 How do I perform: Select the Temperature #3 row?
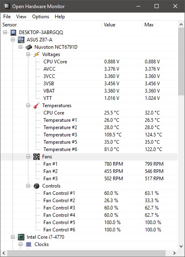[89, 135]
